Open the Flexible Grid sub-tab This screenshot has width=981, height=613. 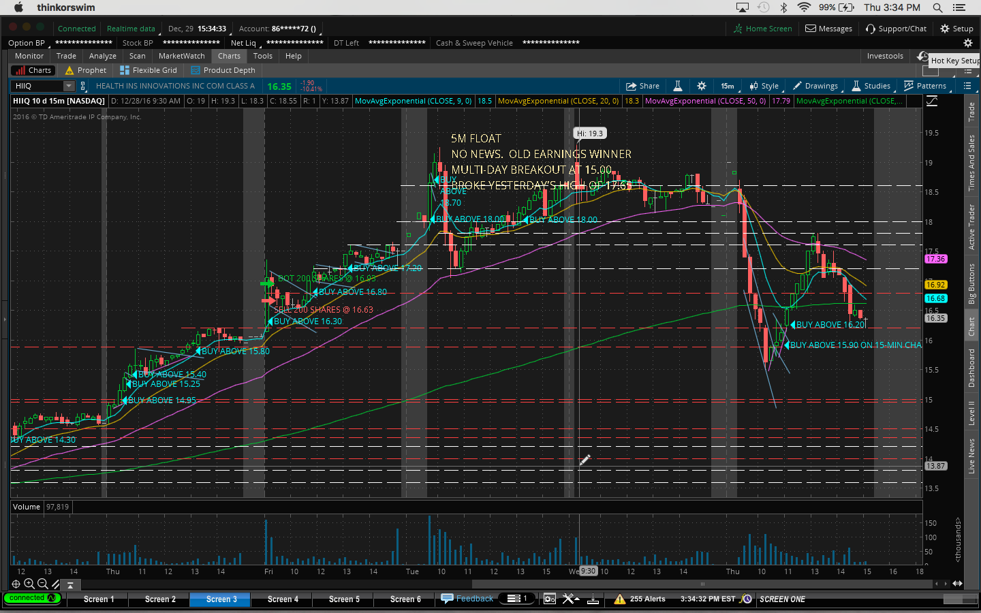149,70
